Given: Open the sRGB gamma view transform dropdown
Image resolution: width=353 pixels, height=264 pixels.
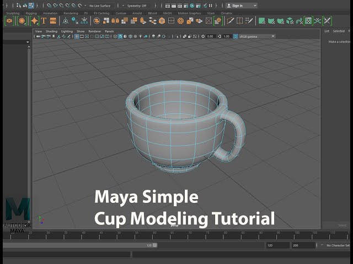Looking at the screenshot, I should coord(256,36).
